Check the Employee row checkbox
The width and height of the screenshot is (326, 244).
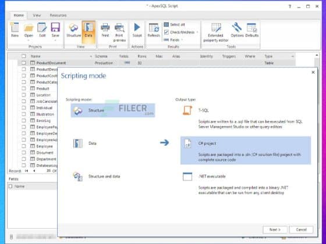tap(24, 146)
